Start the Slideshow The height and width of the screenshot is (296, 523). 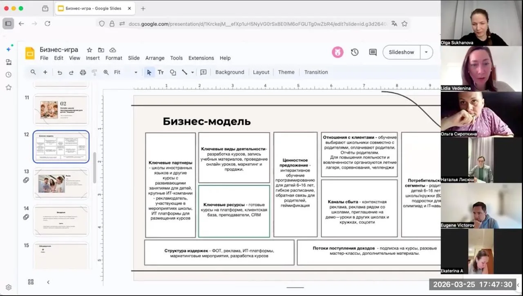point(401,52)
